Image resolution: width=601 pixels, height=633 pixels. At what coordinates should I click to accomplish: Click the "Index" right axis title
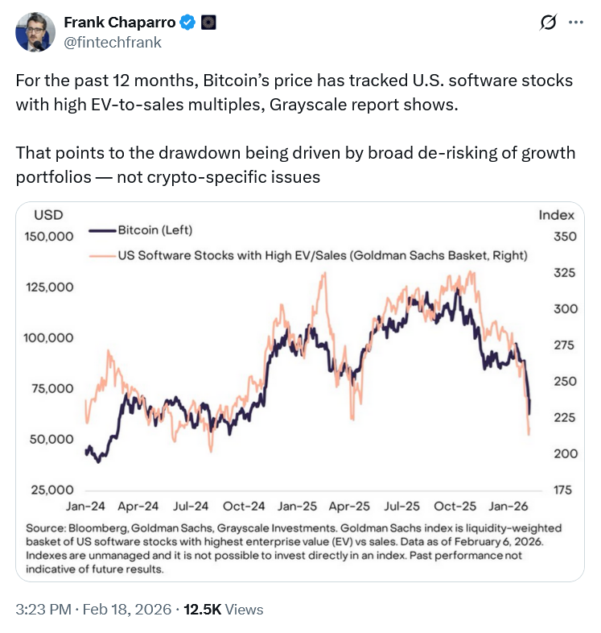click(556, 214)
